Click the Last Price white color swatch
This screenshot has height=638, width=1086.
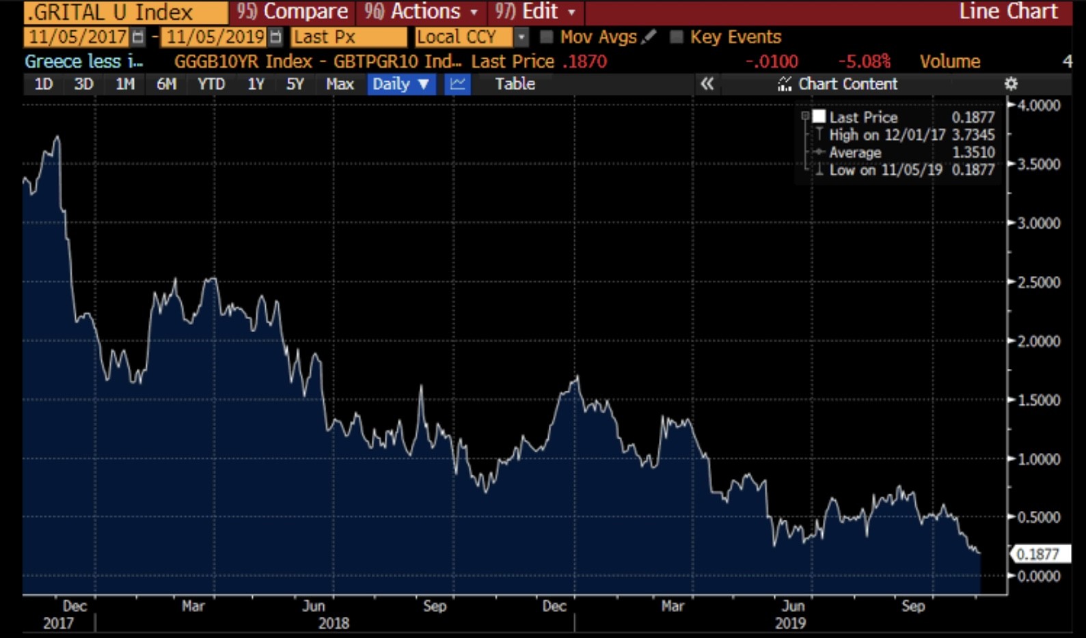[x=819, y=117]
